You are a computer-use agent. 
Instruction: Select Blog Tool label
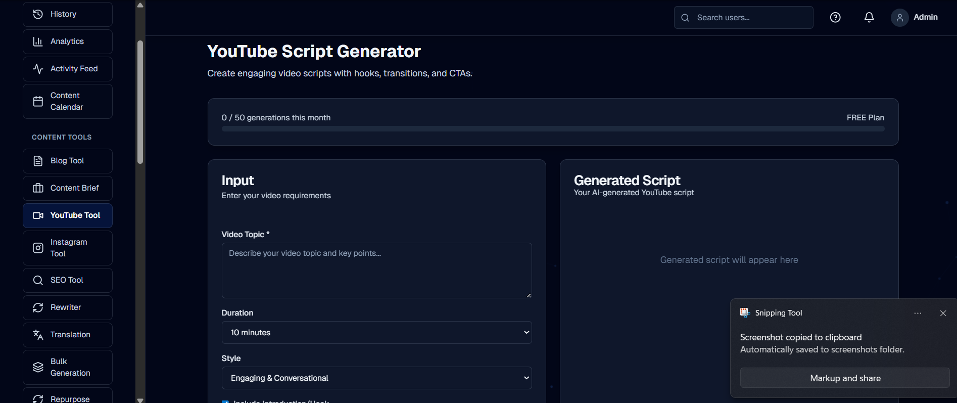[67, 161]
